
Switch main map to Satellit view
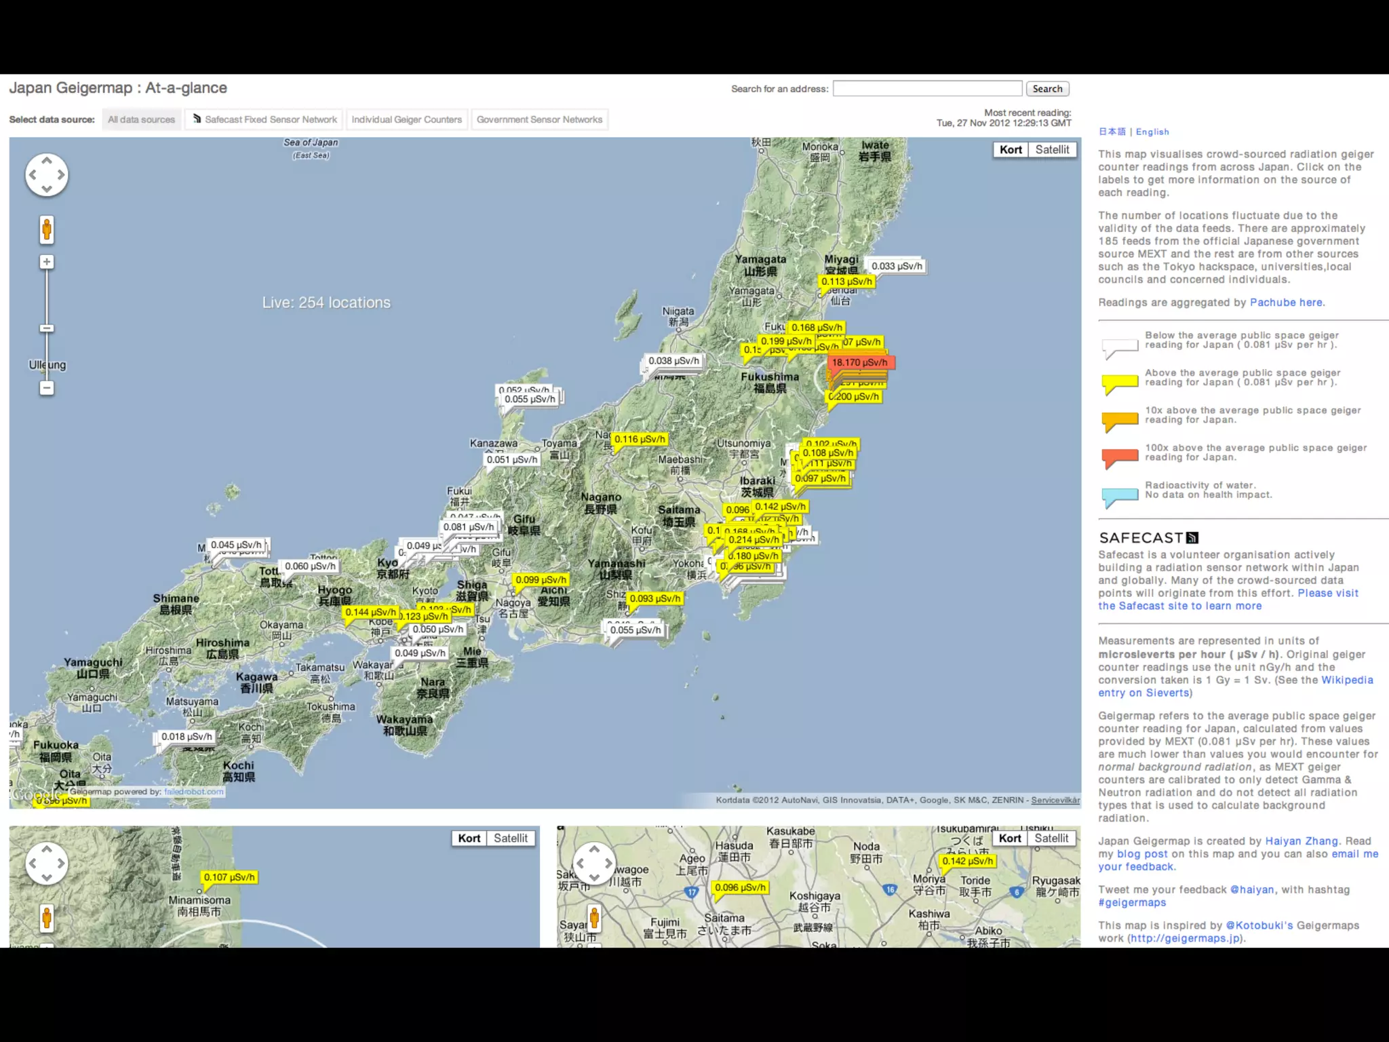(1052, 150)
